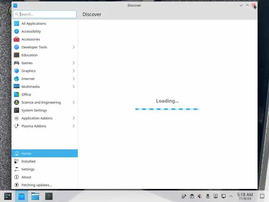This screenshot has height=202, width=269.
Task: Expand the Application Addons arrow
Action: pos(74,118)
